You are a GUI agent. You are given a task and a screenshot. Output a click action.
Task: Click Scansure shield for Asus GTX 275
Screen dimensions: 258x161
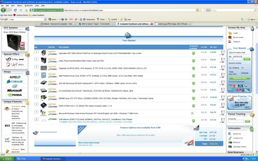(193, 98)
